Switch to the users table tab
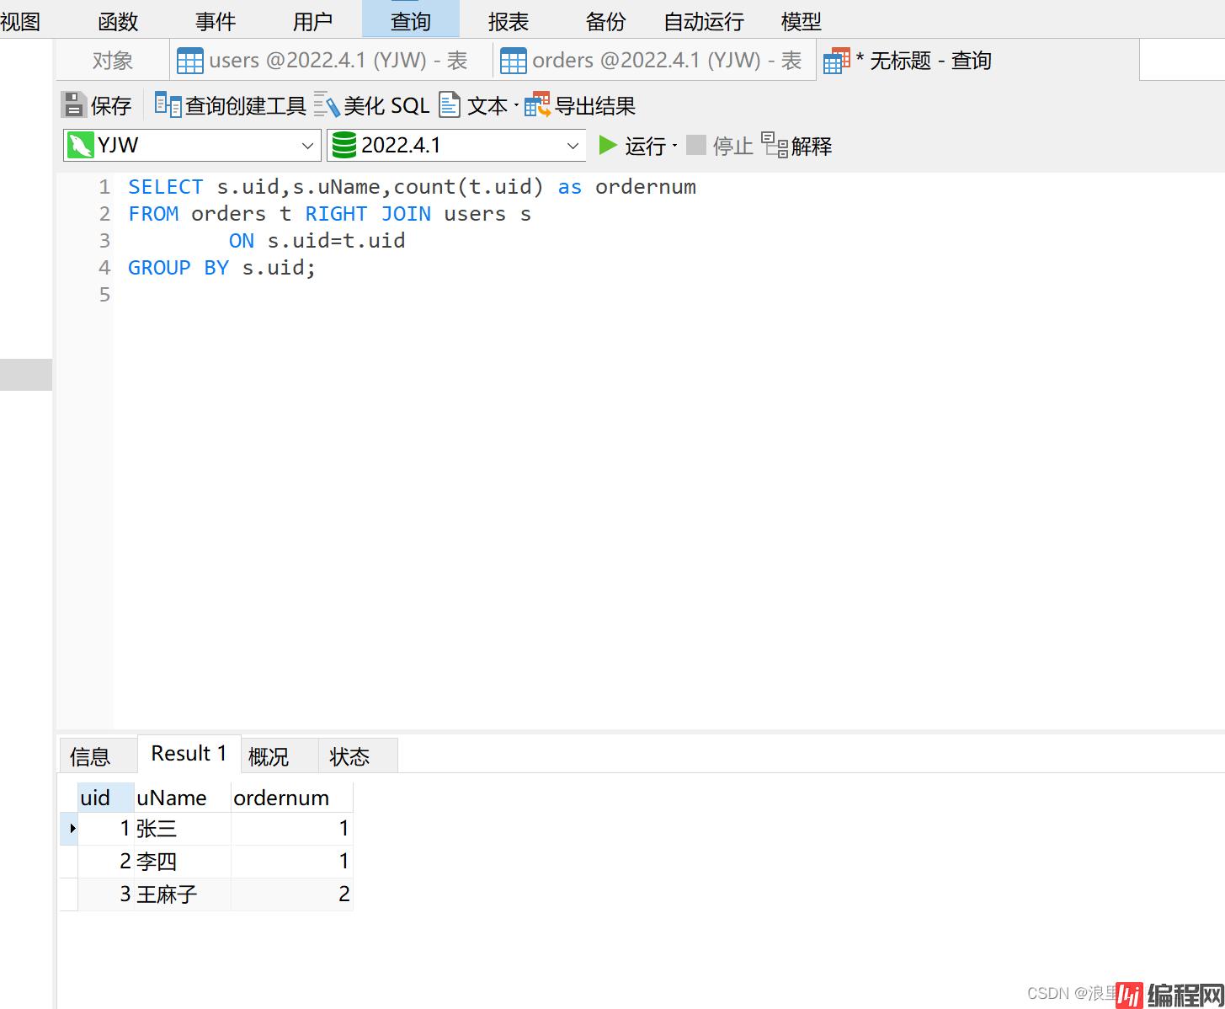 click(331, 61)
